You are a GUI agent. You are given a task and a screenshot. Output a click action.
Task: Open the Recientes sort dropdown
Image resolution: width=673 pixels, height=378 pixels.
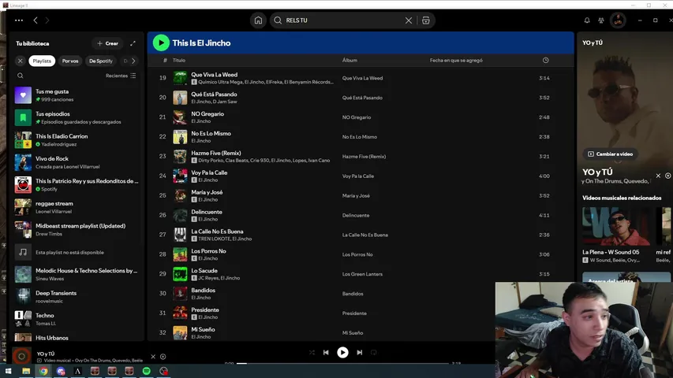pos(121,76)
